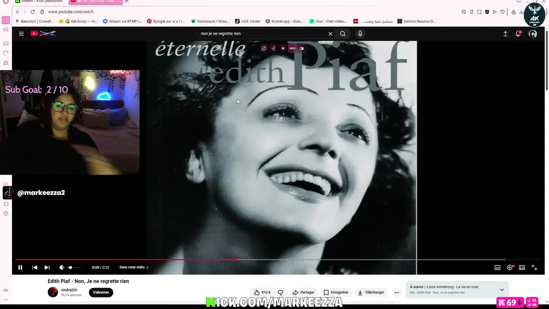The height and width of the screenshot is (309, 549).
Task: Open the shield ad-blocker icon
Action: coord(487,12)
